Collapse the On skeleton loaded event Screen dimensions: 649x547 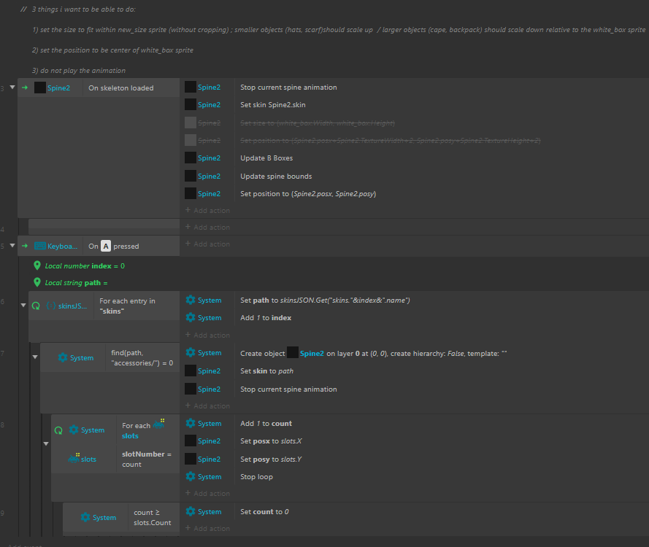(x=12, y=88)
